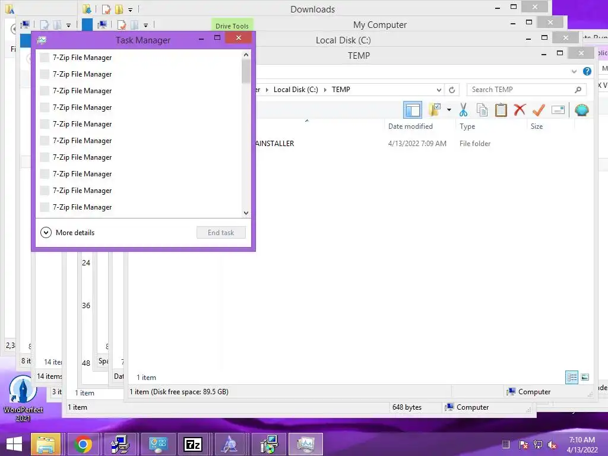Click Properties icon in Downloads quick access
608x456 pixels.
106,9
